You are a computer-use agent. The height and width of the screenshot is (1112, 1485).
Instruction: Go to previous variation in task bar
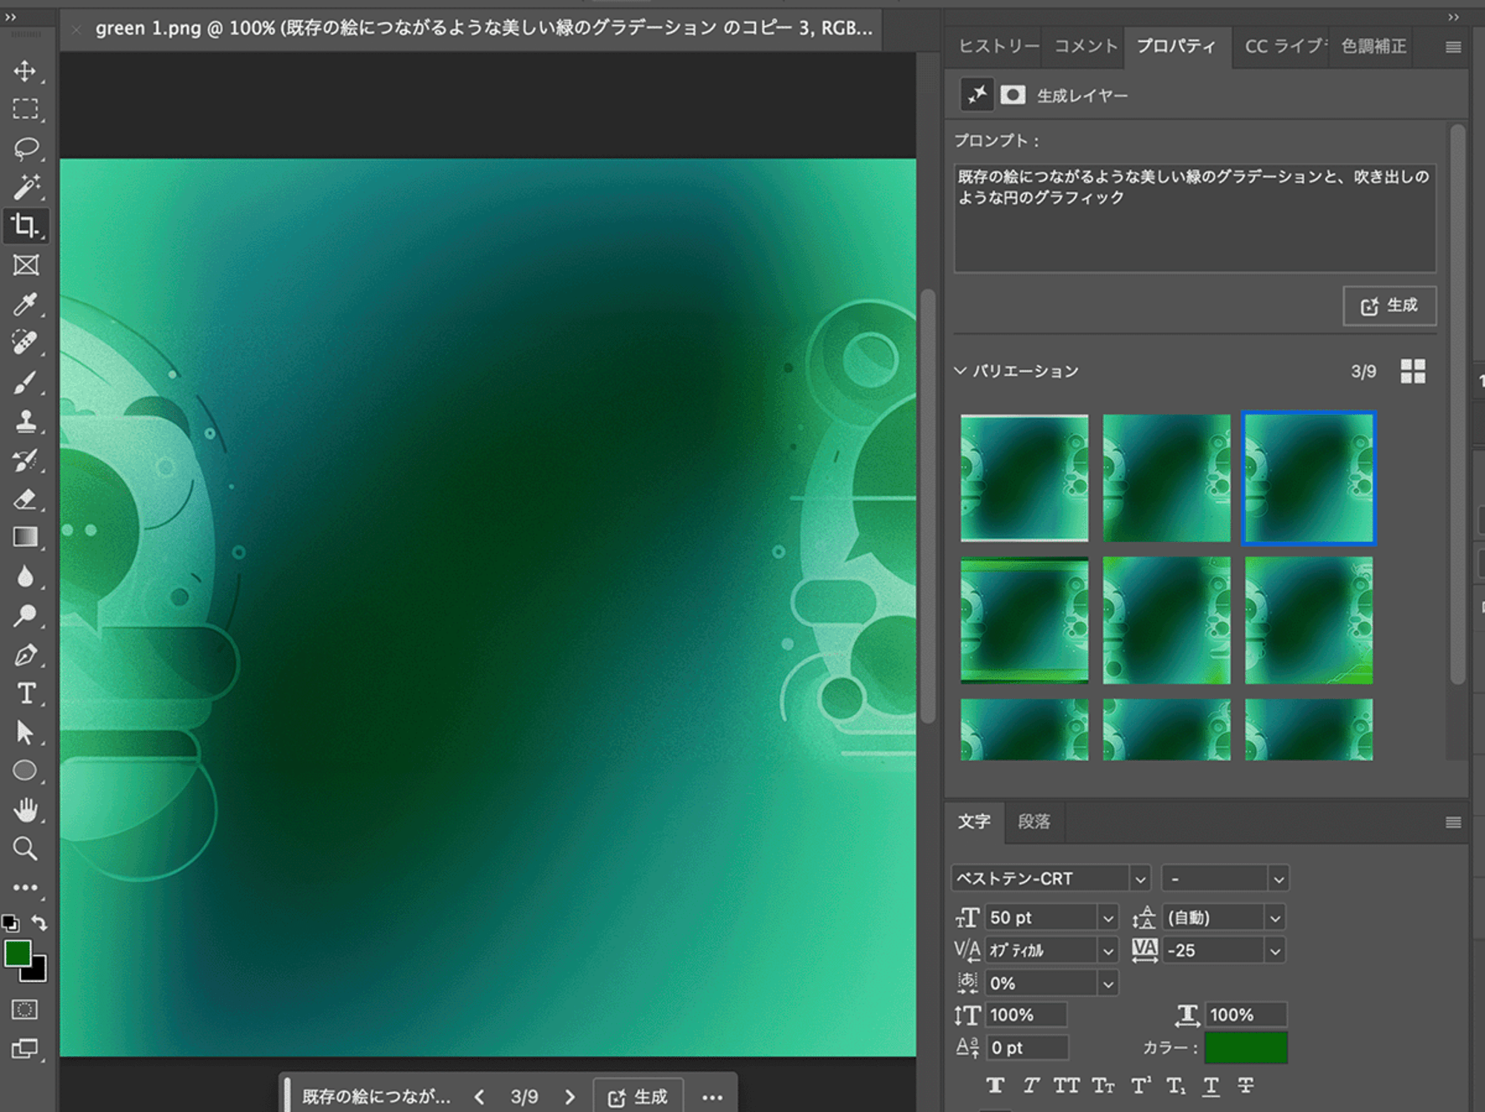480,1096
